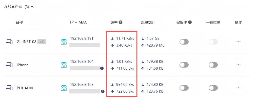Click the PLR-AL00 MAC address info icon
Image resolution: width=256 pixels, height=99 pixels.
(x=102, y=91)
